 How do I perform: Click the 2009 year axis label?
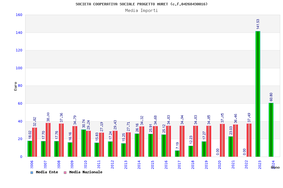click(72, 164)
